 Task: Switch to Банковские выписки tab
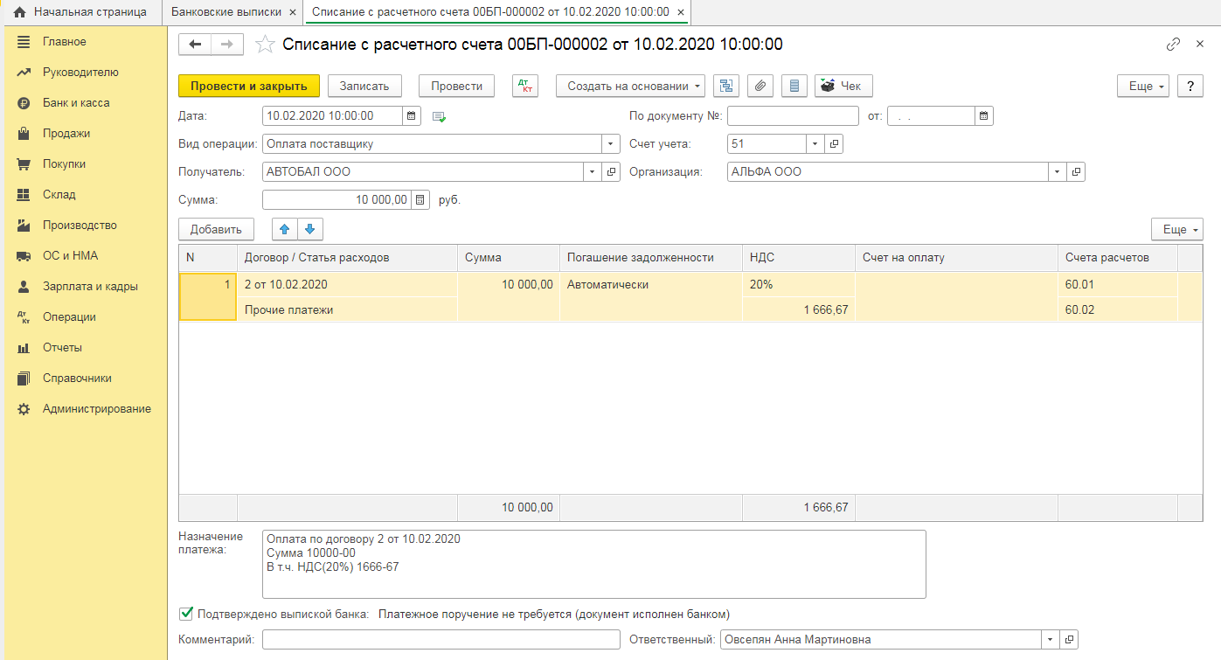click(226, 12)
